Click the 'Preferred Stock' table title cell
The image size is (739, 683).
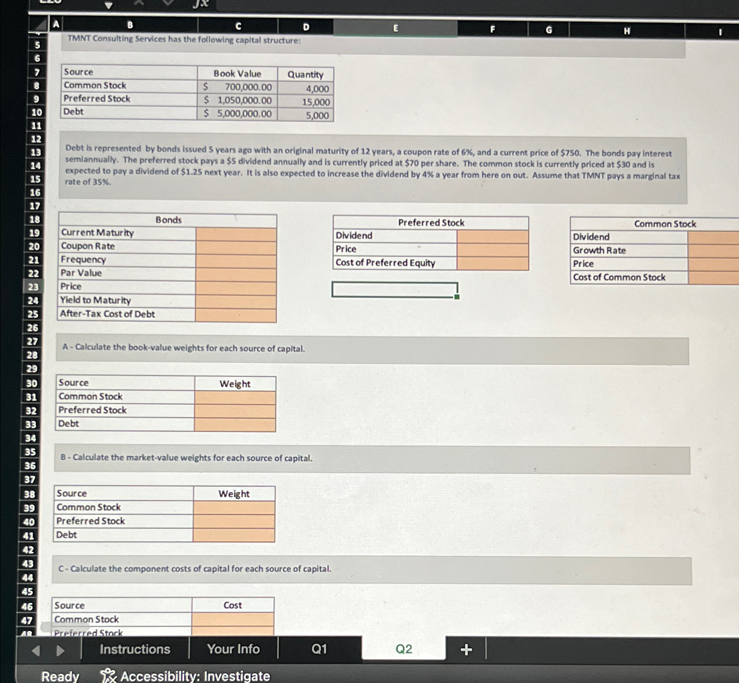coord(431,223)
